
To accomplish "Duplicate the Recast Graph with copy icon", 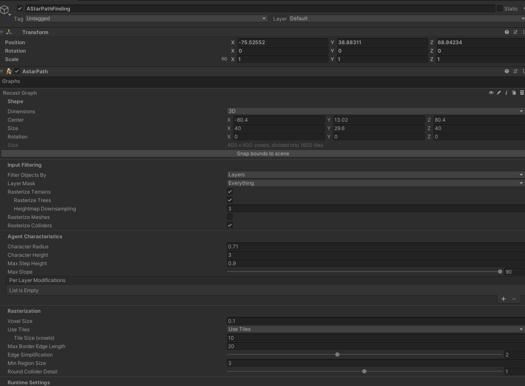I will pyautogui.click(x=514, y=93).
